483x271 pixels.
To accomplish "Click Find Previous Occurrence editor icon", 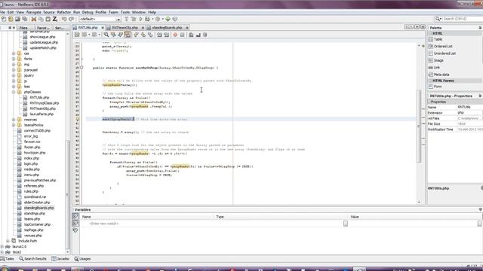I will pos(113,35).
